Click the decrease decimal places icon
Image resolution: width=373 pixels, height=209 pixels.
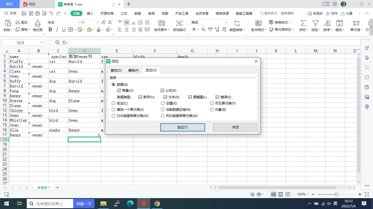224,30
